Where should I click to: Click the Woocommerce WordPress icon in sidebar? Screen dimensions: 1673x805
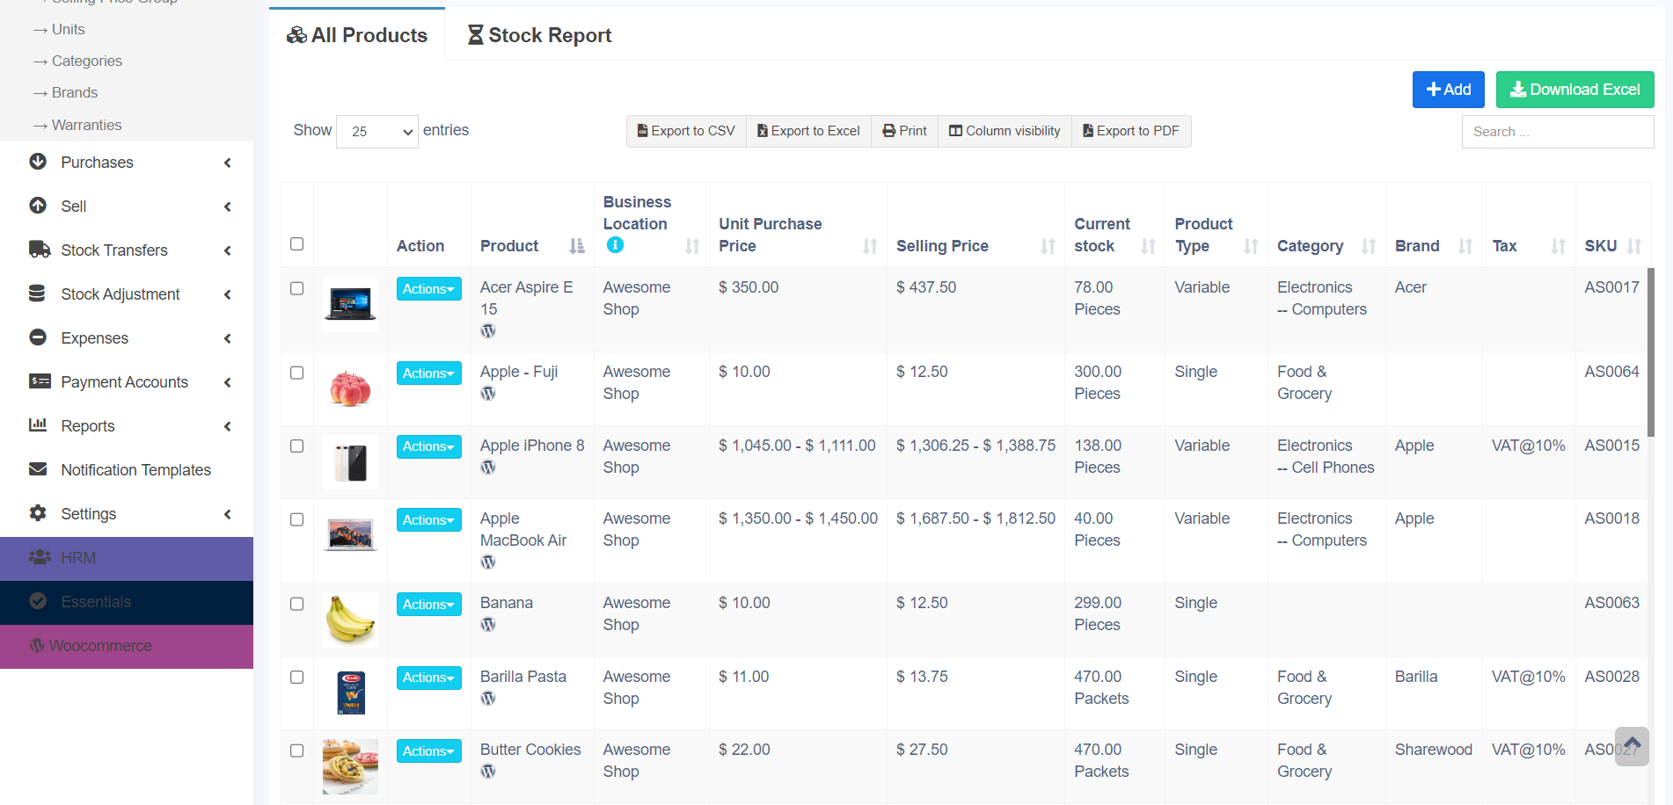[x=37, y=646]
